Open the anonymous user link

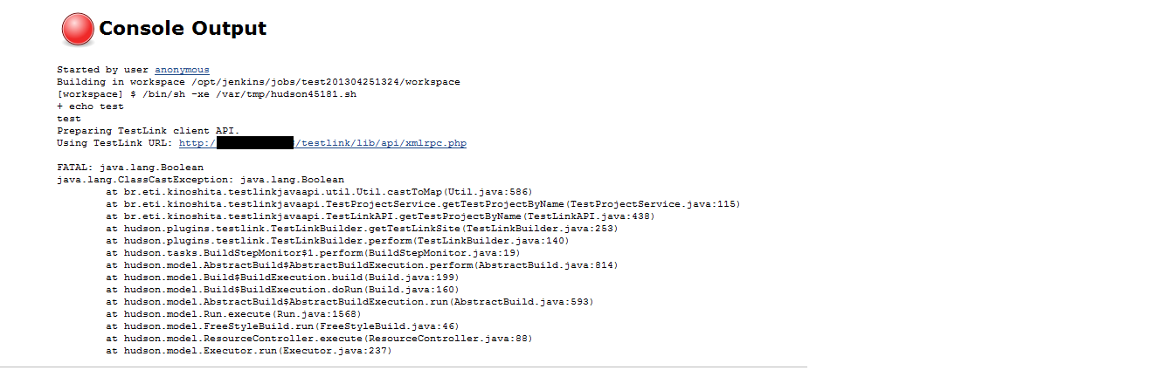[x=182, y=70]
